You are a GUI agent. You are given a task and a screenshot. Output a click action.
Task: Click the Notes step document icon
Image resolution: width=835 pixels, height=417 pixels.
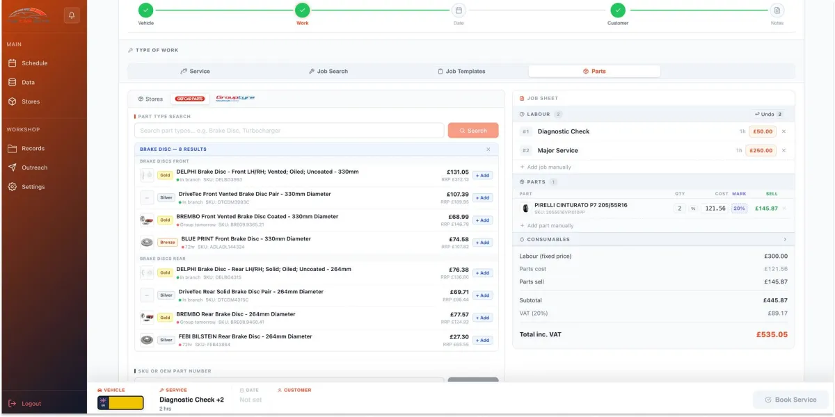(777, 10)
